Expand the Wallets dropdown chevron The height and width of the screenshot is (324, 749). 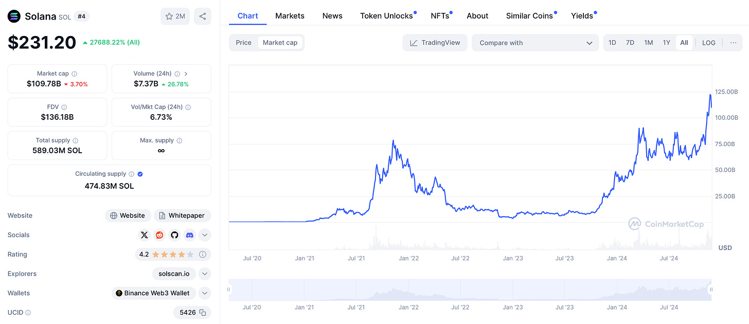tap(205, 293)
